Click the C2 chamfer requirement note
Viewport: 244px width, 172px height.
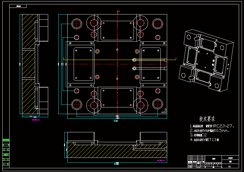pyautogui.click(x=198, y=135)
